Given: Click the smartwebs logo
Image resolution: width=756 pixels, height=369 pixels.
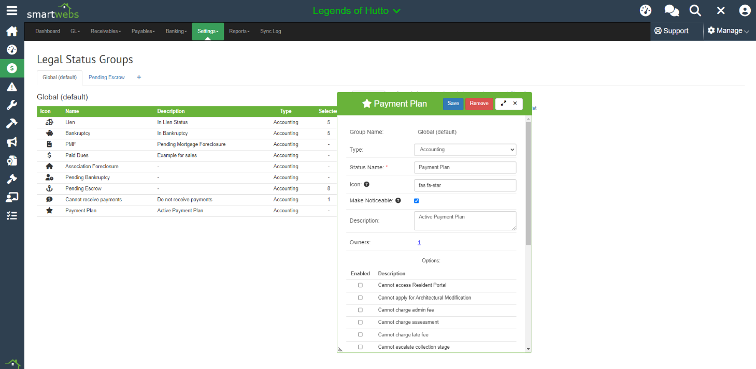Looking at the screenshot, I should (x=53, y=11).
